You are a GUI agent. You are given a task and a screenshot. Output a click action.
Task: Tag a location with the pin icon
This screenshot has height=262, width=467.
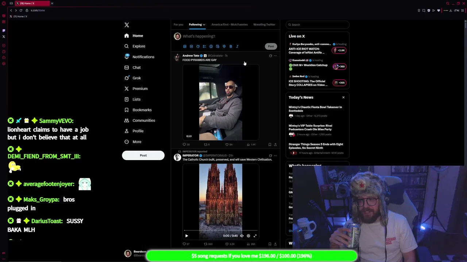tap(224, 47)
